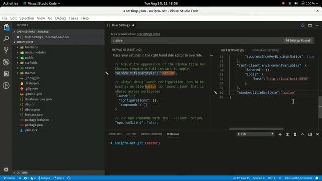The width and height of the screenshot is (322, 181).
Task: Open the notifications bell in status bar
Action: pyautogui.click(x=317, y=178)
